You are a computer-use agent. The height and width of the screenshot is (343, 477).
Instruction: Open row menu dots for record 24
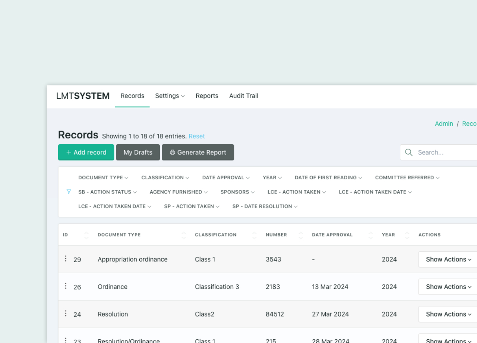click(66, 313)
